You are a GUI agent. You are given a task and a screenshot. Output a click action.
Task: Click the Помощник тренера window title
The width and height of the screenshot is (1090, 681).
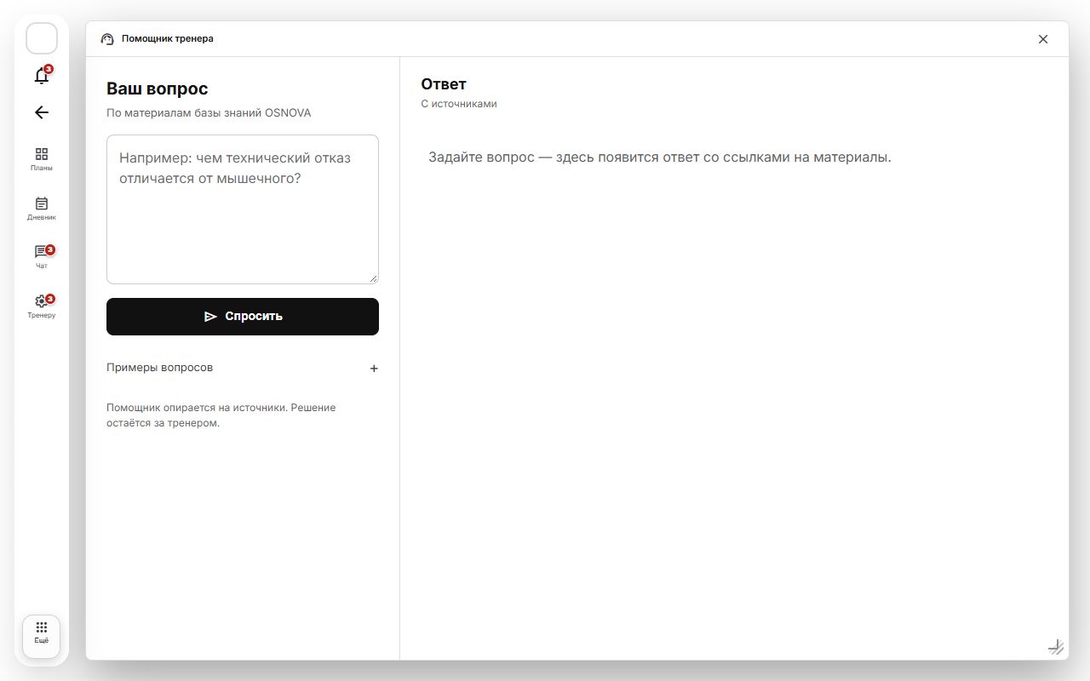[168, 38]
